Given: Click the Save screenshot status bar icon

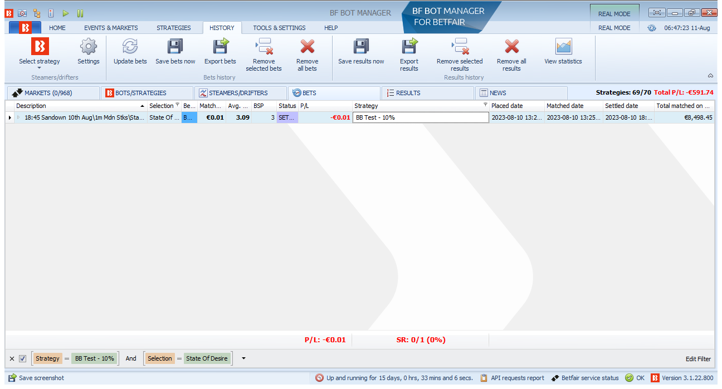Looking at the screenshot, I should pyautogui.click(x=12, y=378).
